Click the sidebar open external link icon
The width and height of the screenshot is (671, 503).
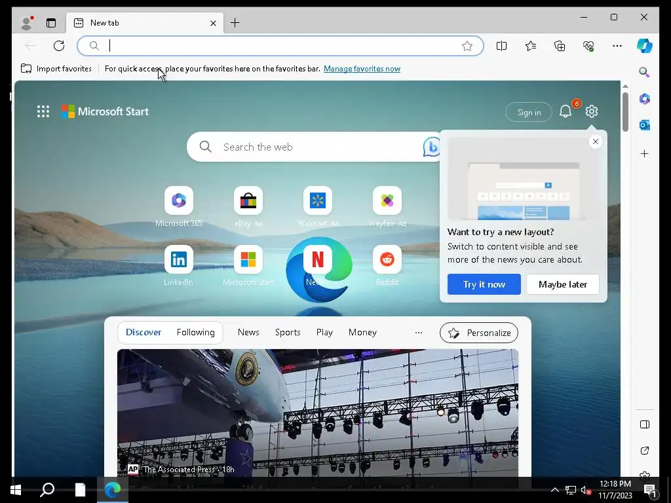pos(645,451)
